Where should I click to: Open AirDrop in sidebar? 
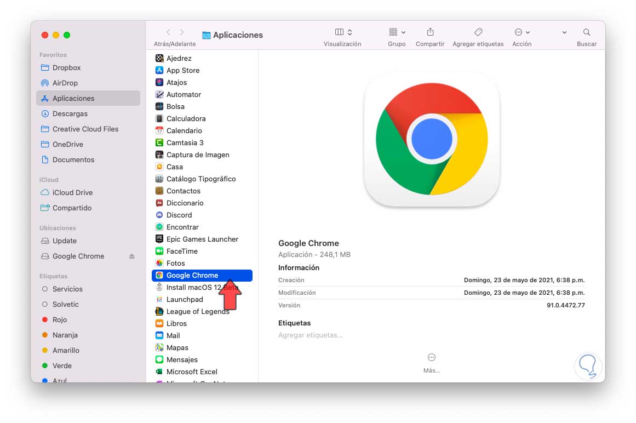88,83
